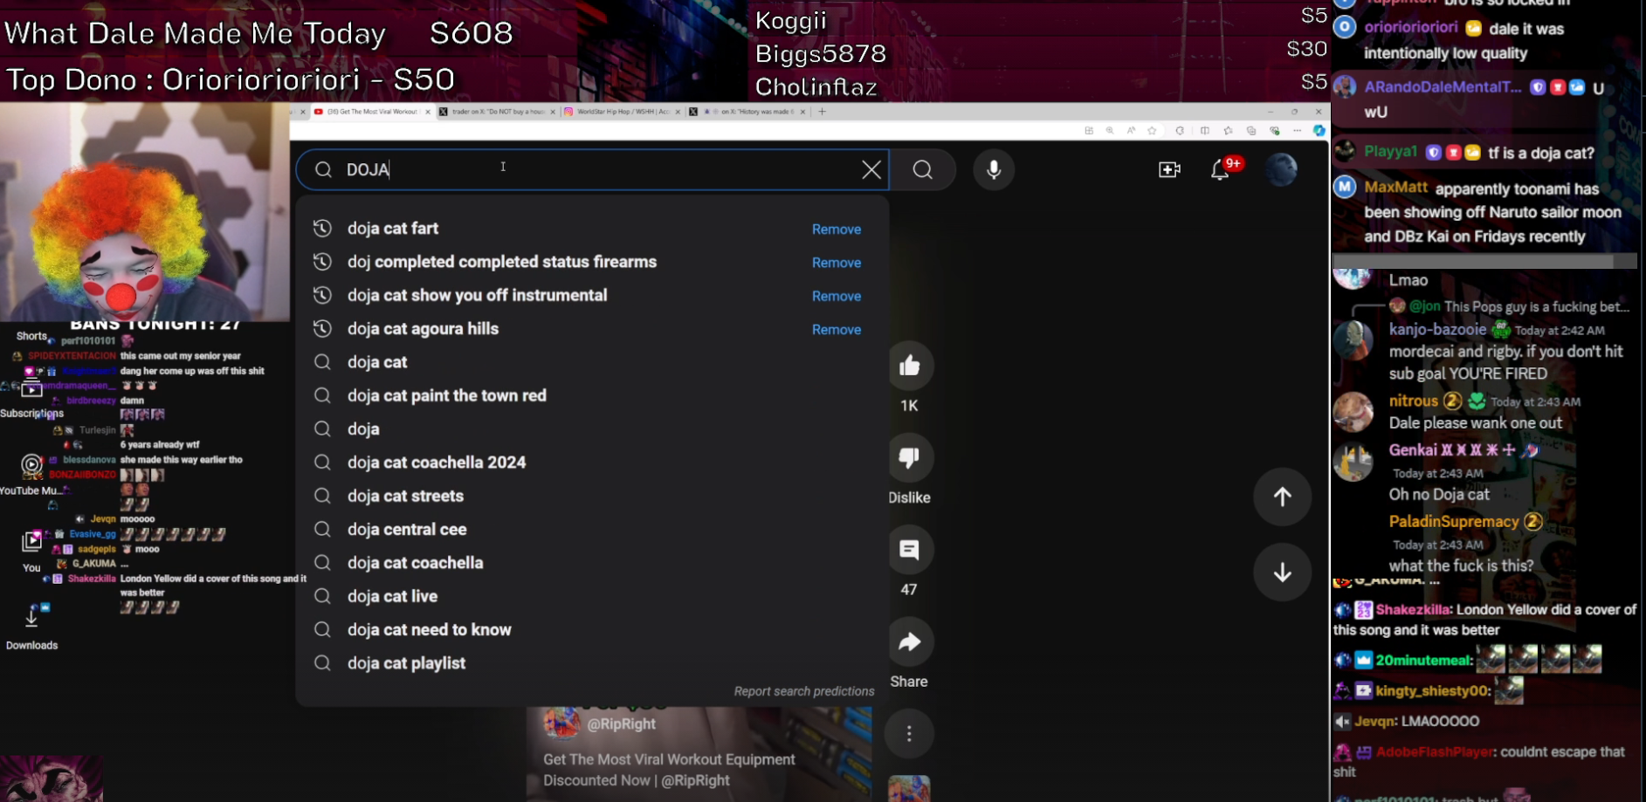Screen dimensions: 1646x802
Task: Open the browser zoom magnifier icon
Action: [1110, 131]
